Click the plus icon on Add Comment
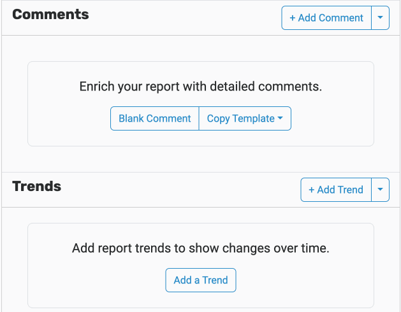The width and height of the screenshot is (401, 312). point(293,18)
